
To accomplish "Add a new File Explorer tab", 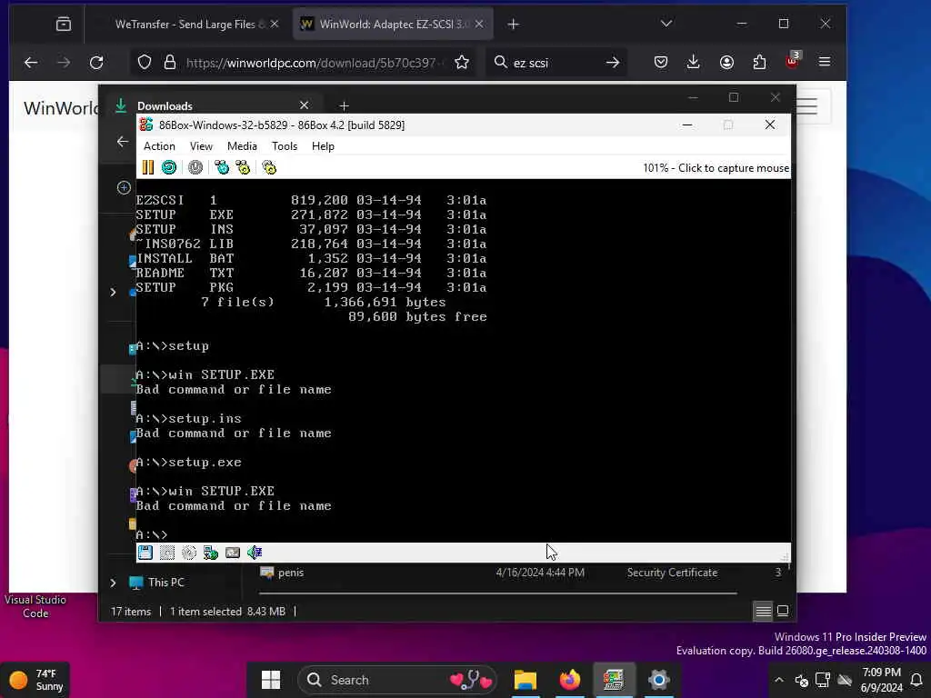I will (x=344, y=105).
